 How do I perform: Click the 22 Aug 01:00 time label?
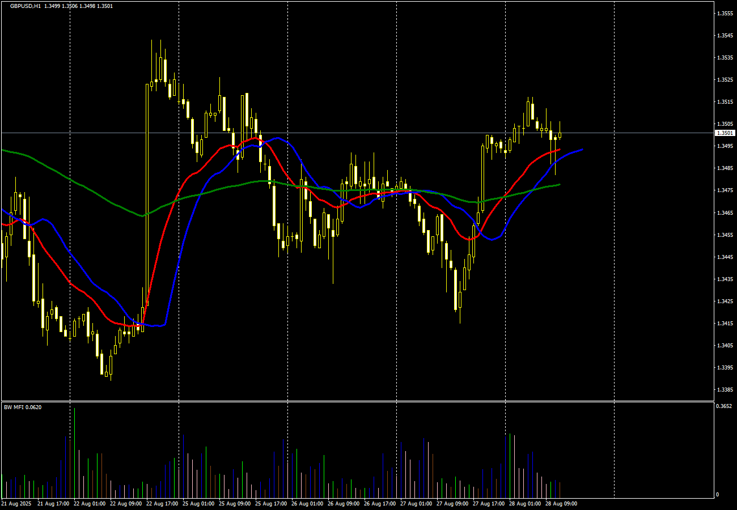[90, 503]
